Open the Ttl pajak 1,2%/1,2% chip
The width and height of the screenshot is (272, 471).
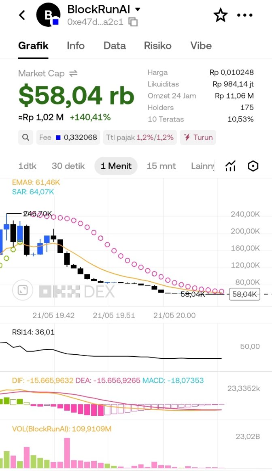tap(140, 137)
